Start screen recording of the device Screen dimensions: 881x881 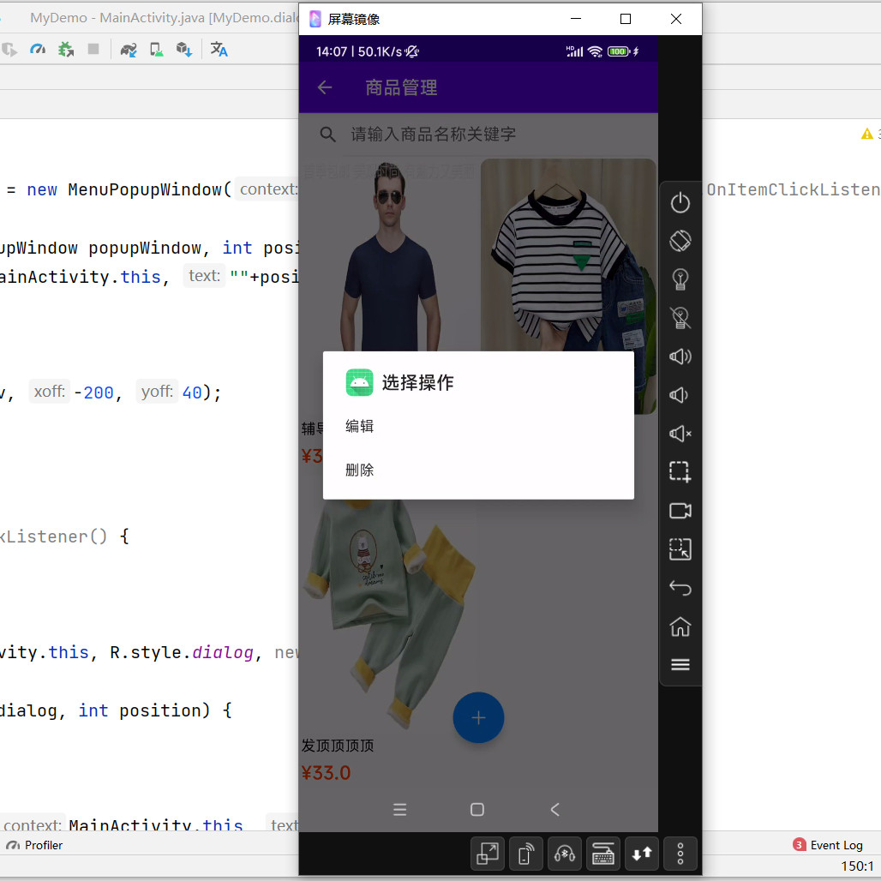pyautogui.click(x=680, y=511)
